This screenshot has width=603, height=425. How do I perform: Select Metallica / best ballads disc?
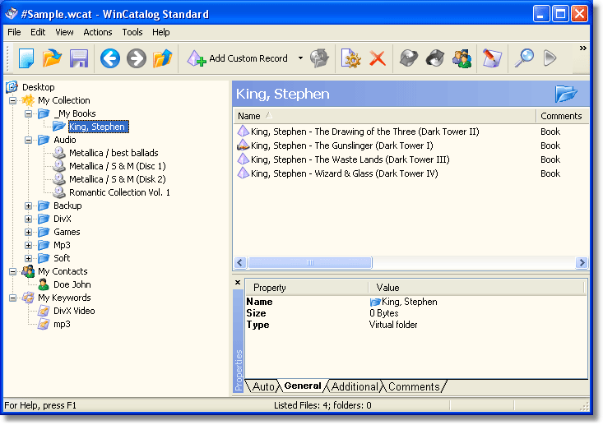coord(114,153)
